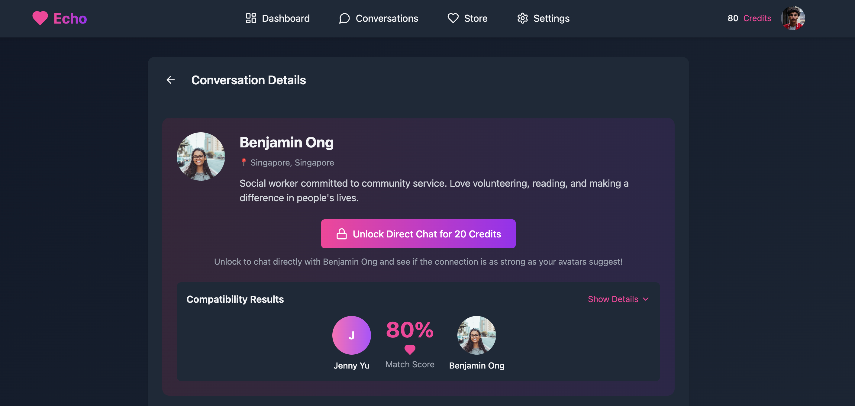
Task: Expand Show Details in Compatibility Results
Action: 613,299
